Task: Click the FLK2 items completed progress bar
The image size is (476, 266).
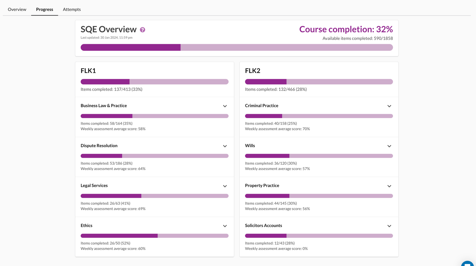Action: 319,82
